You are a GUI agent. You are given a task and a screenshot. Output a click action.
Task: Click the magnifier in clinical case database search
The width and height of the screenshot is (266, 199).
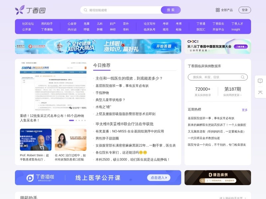point(243,77)
